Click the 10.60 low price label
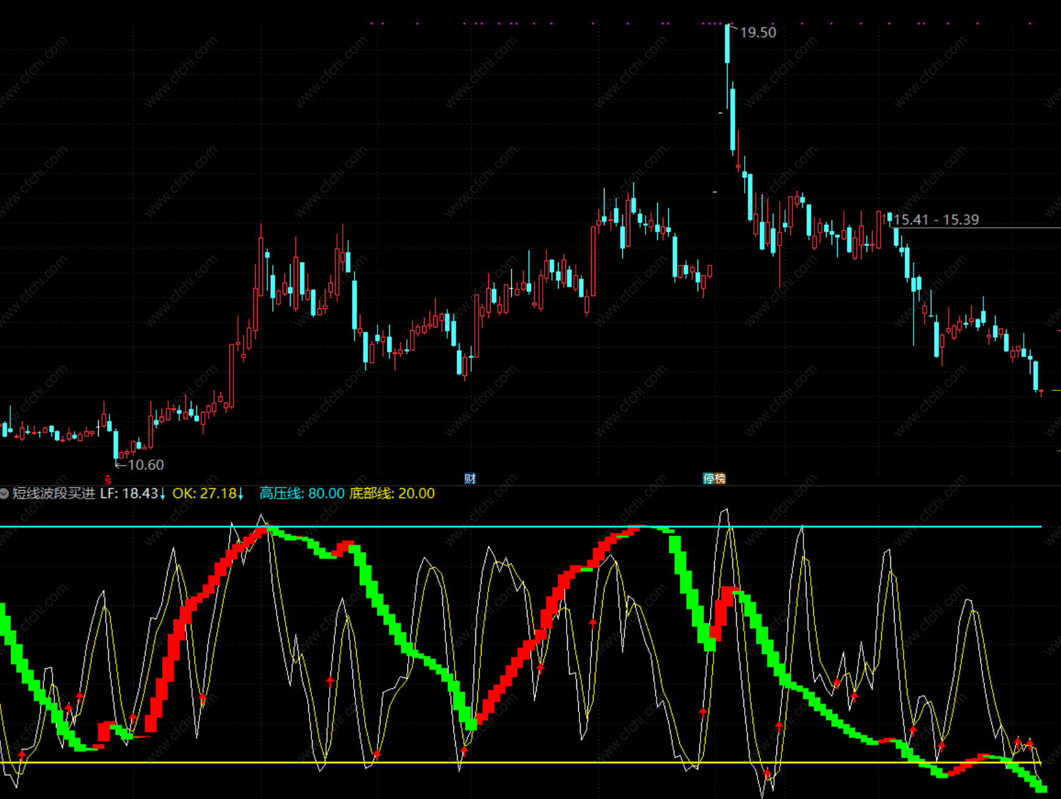 click(x=146, y=465)
